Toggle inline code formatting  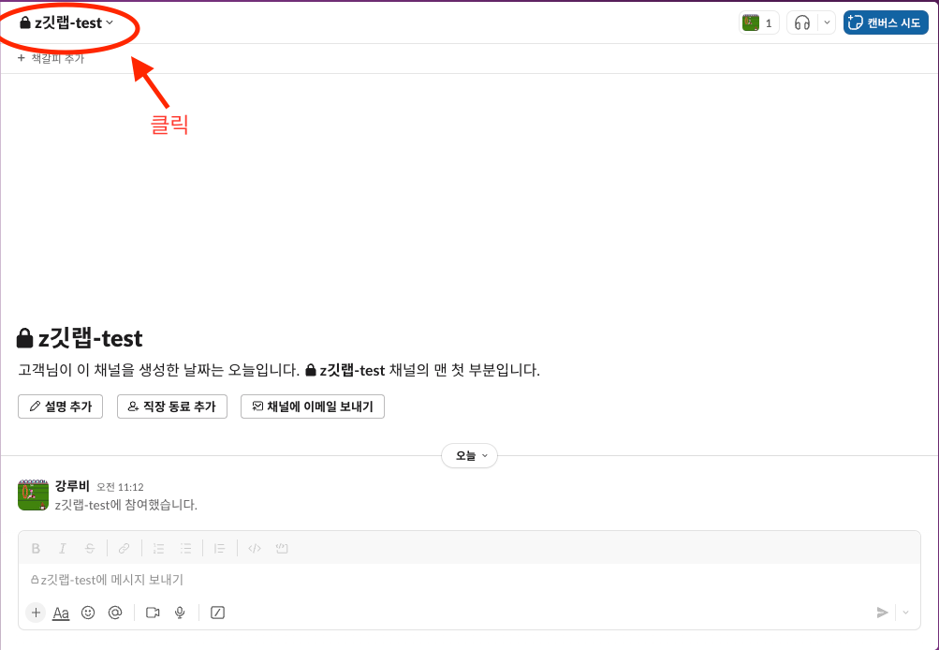coord(255,548)
